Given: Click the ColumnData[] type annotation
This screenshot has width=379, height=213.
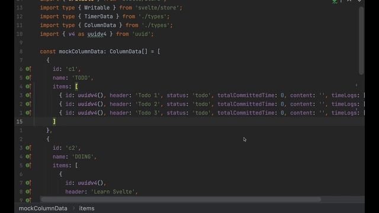Looking at the screenshot, I should point(129,51).
